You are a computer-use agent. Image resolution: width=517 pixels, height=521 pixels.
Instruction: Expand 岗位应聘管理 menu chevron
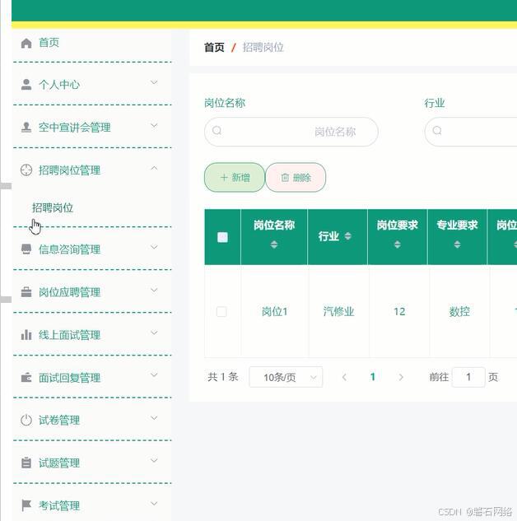(154, 290)
